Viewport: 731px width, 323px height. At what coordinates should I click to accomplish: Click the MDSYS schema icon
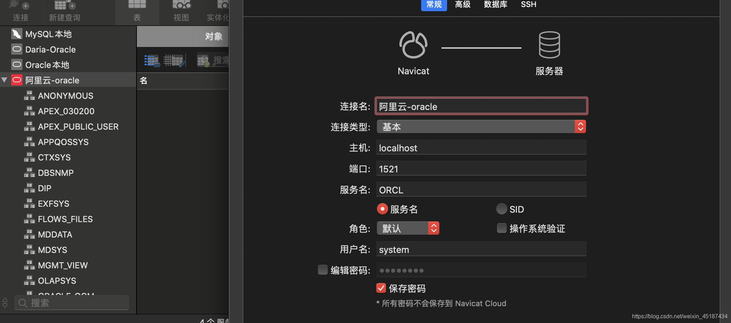click(x=29, y=250)
